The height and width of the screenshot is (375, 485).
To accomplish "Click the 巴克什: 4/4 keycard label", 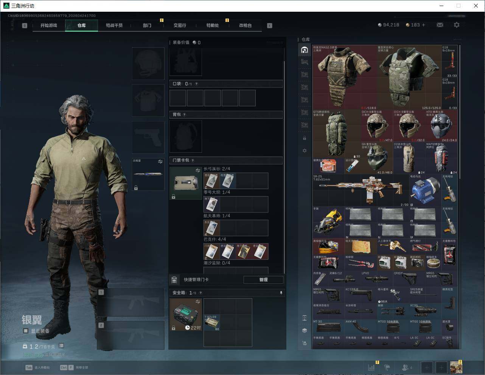I will click(215, 239).
